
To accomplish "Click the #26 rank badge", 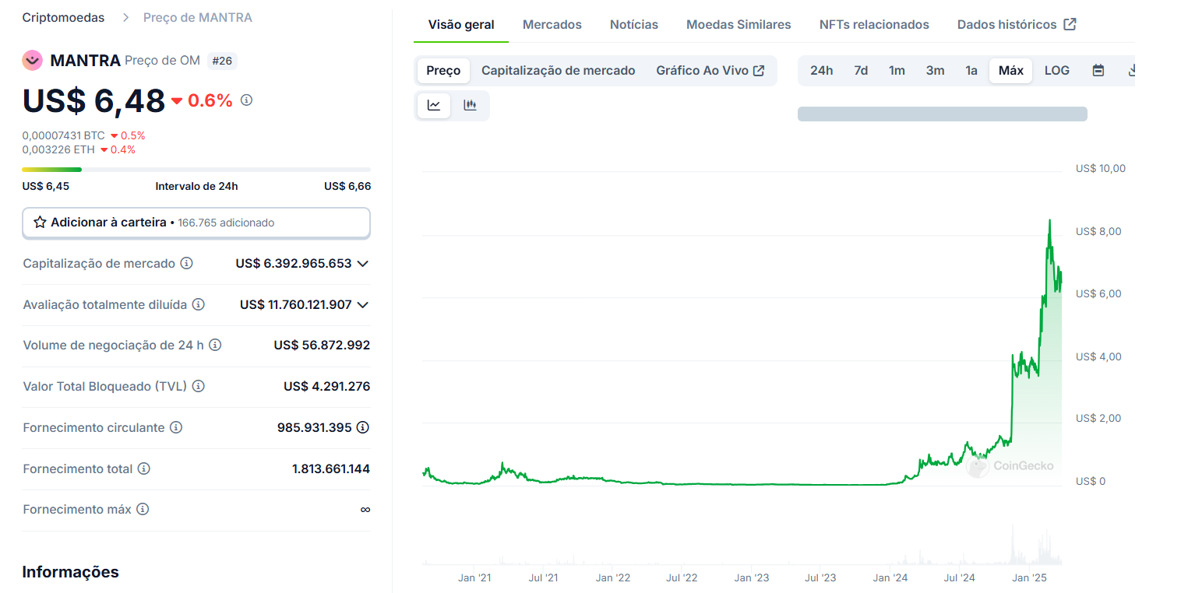I will point(223,61).
